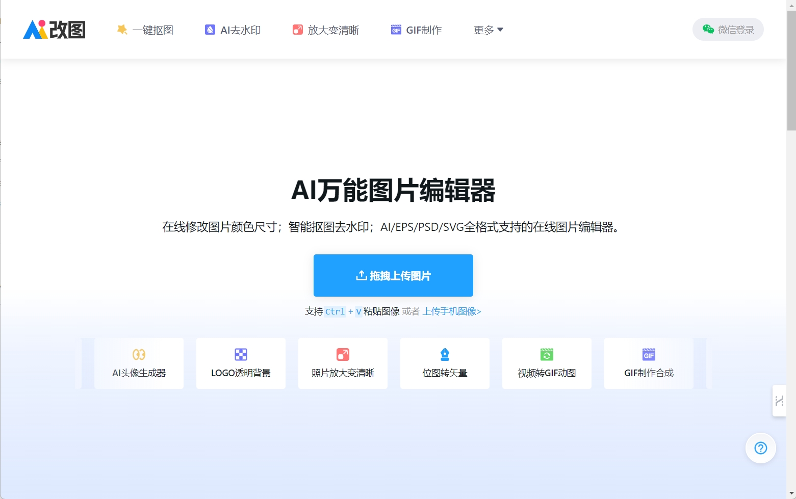Expand the 更多 dropdown menu
This screenshot has width=796, height=499.
coord(489,30)
